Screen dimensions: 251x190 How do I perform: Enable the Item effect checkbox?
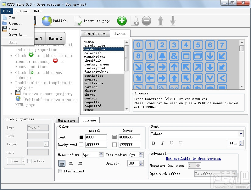point(60,171)
